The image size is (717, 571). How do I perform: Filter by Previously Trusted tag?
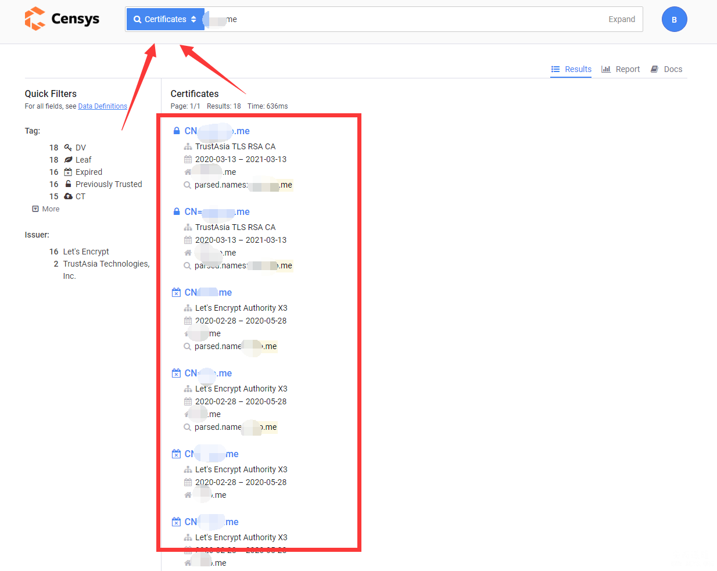pyautogui.click(x=108, y=184)
